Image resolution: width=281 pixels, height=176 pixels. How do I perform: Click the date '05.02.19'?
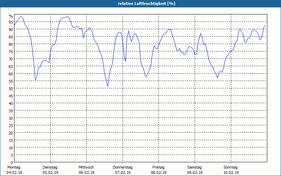click(x=50, y=172)
